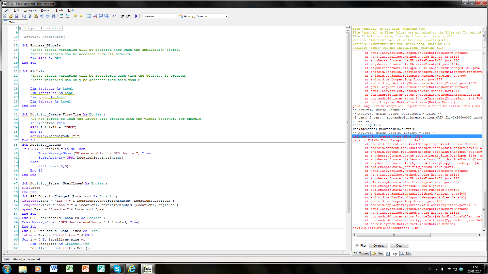Click the navigate backward yellow arrow

coord(75,16)
